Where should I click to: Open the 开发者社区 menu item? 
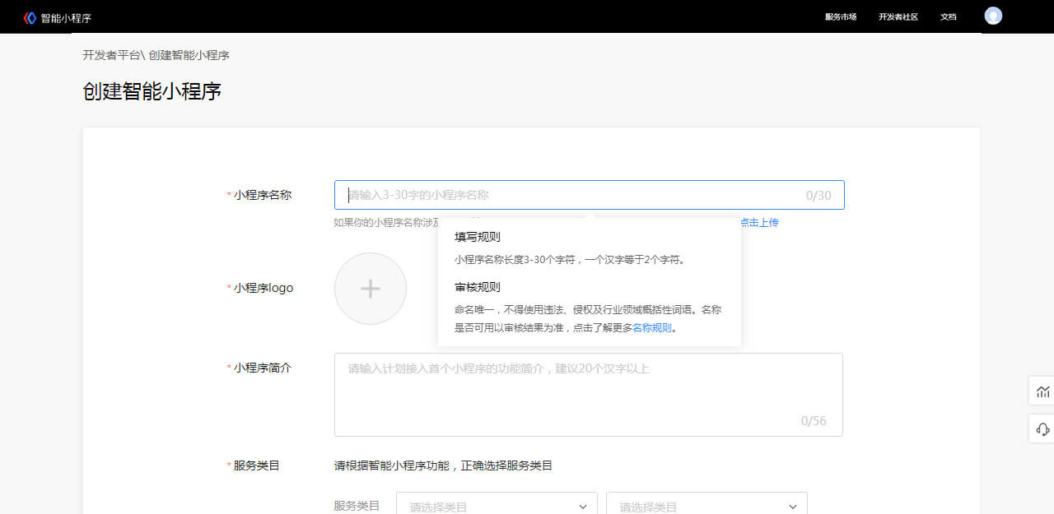click(898, 16)
